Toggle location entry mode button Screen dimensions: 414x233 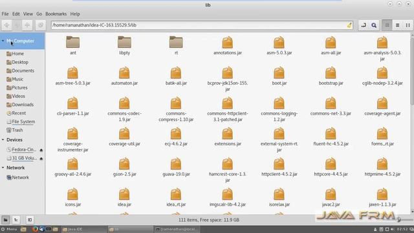click(x=364, y=25)
